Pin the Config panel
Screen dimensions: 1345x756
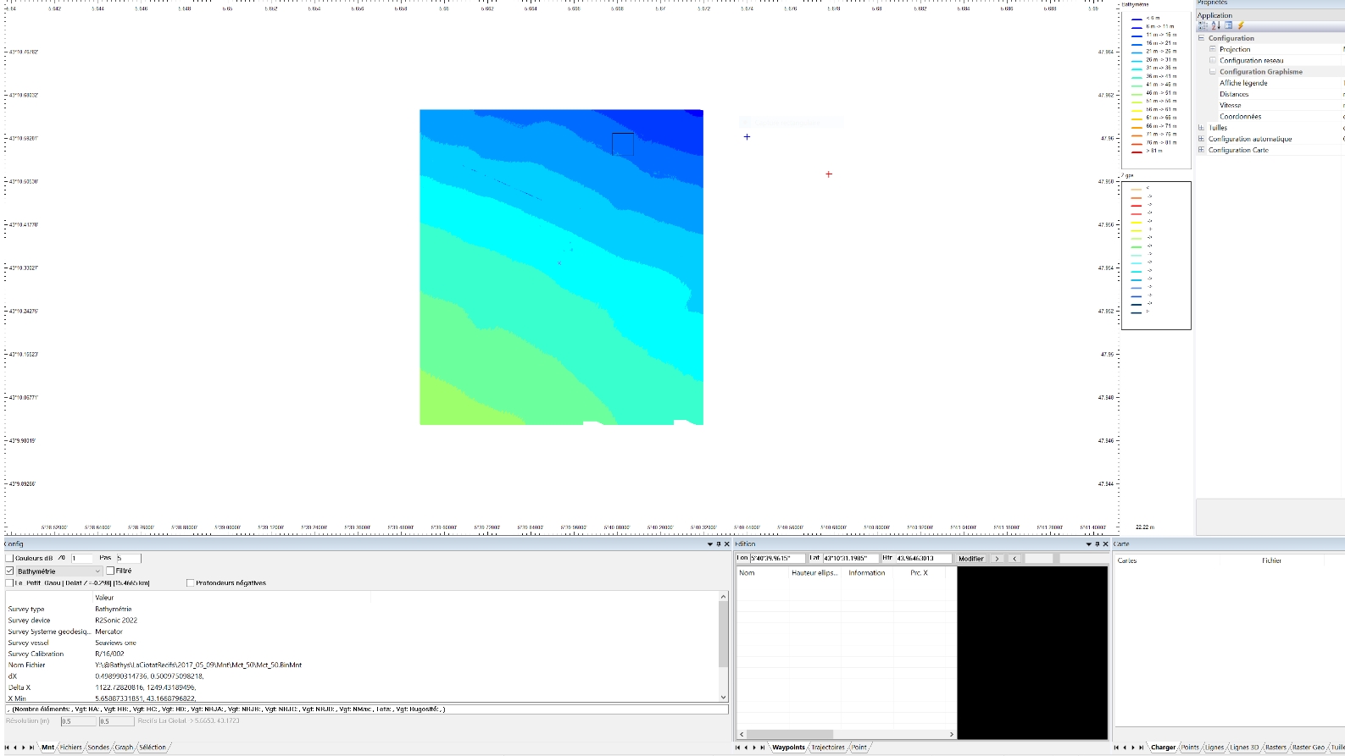pyautogui.click(x=718, y=544)
